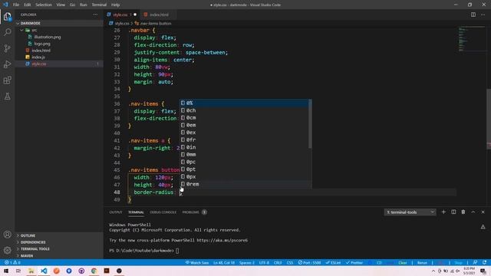Switch to the DEBUG CONSOLE tab
Screen dimensions: 491x276
pyautogui.click(x=163, y=212)
